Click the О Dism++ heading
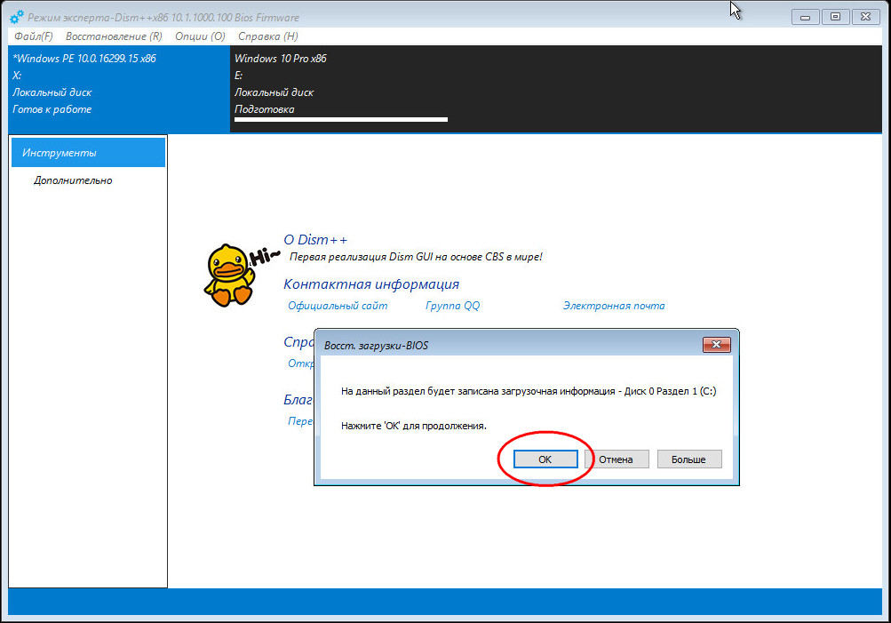 tap(315, 240)
